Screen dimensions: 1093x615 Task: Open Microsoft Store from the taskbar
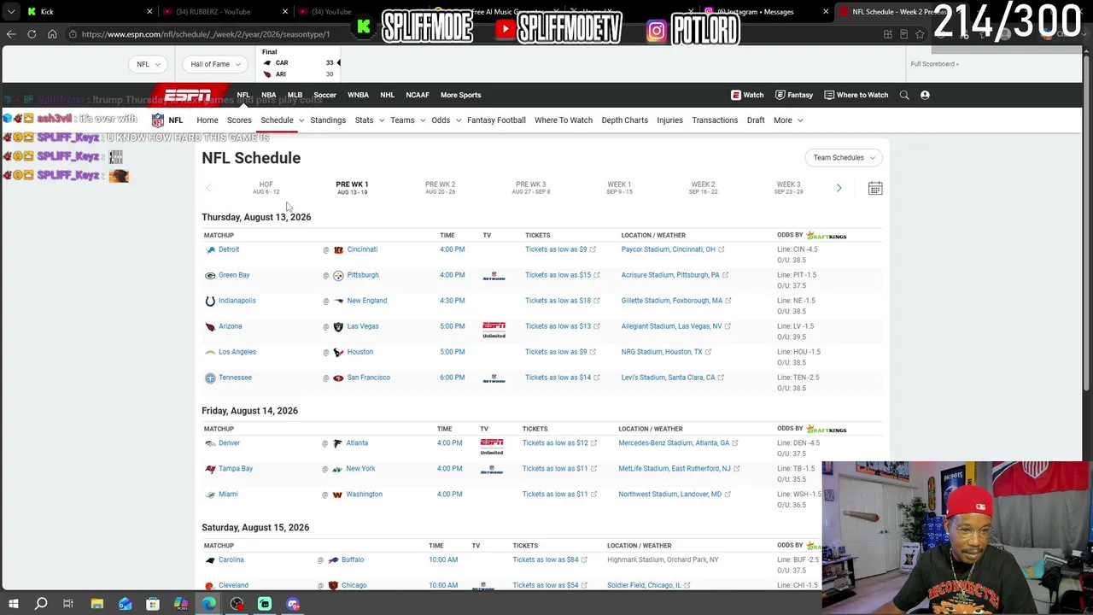(x=153, y=604)
